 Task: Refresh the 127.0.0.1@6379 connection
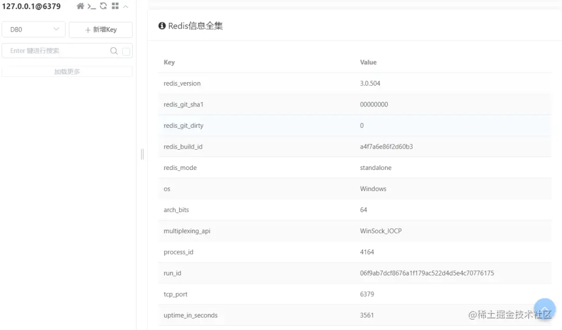pyautogui.click(x=103, y=6)
